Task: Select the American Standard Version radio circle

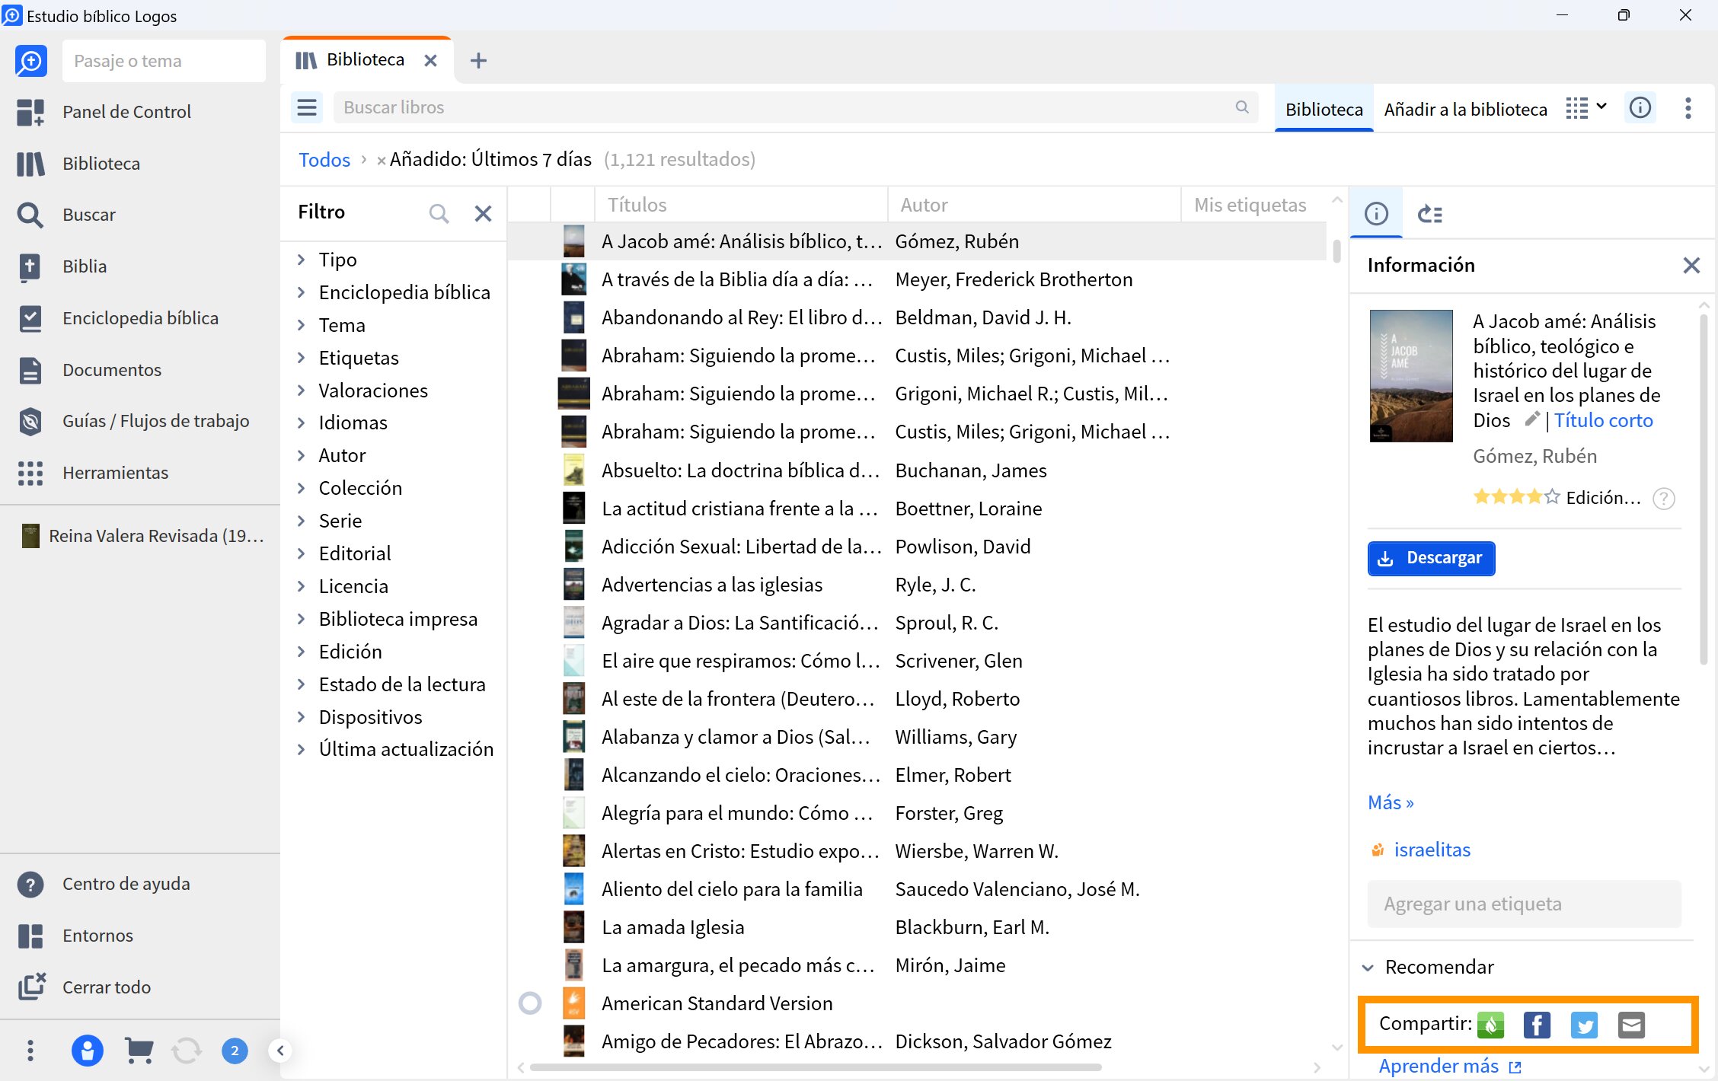Action: [x=530, y=1003]
